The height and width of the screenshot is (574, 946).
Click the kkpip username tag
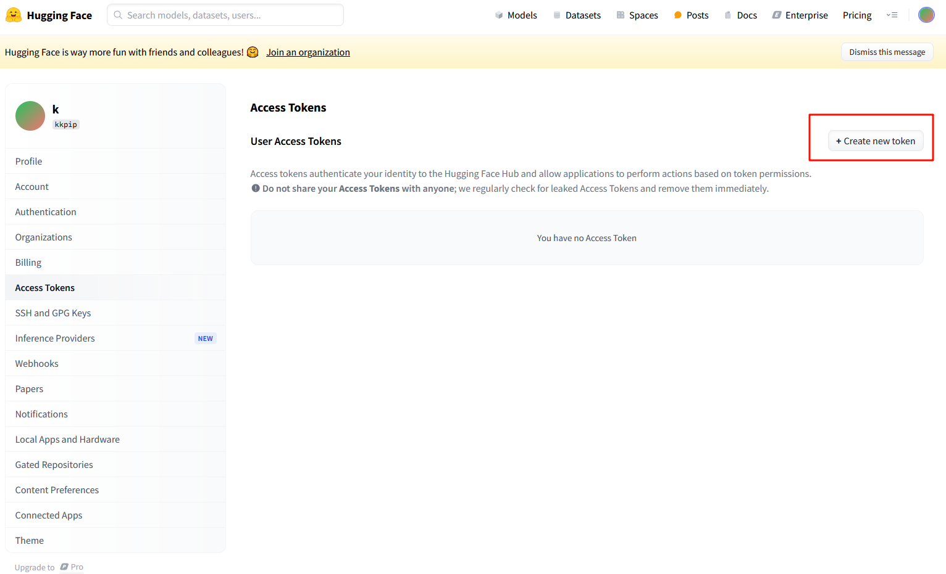66,125
